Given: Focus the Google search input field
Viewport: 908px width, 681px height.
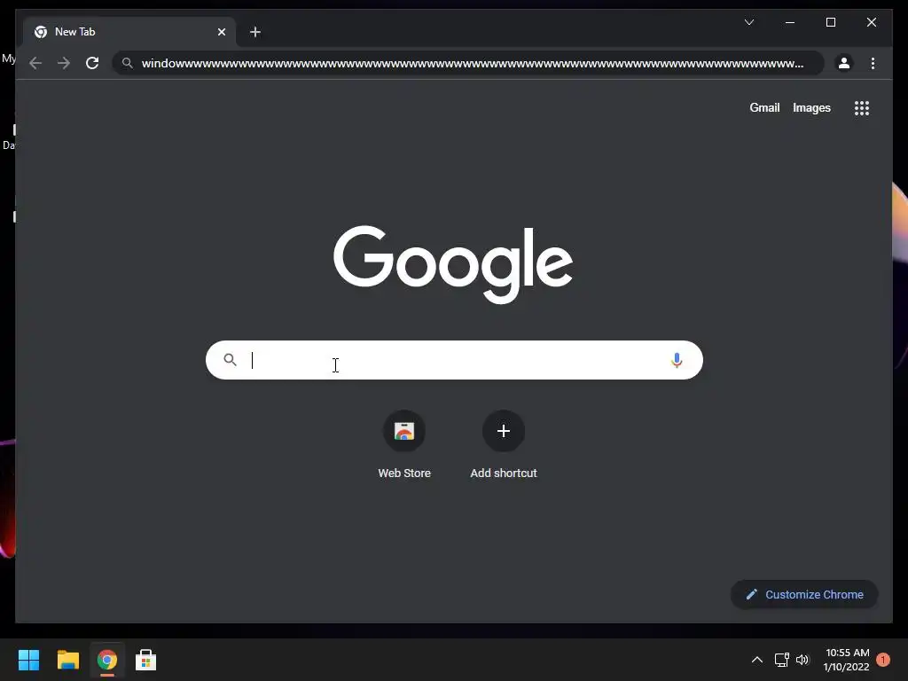Looking at the screenshot, I should pyautogui.click(x=455, y=360).
